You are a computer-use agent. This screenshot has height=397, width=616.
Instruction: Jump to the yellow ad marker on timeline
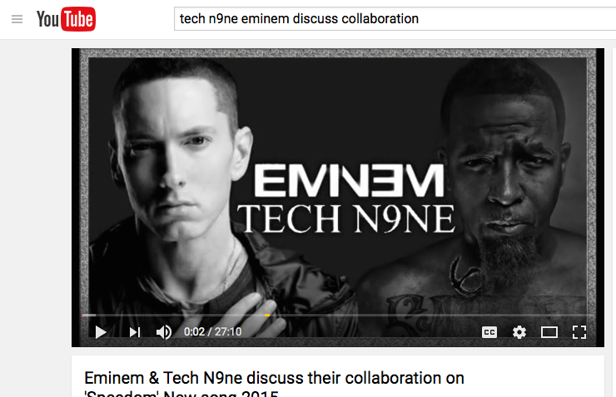(x=267, y=315)
